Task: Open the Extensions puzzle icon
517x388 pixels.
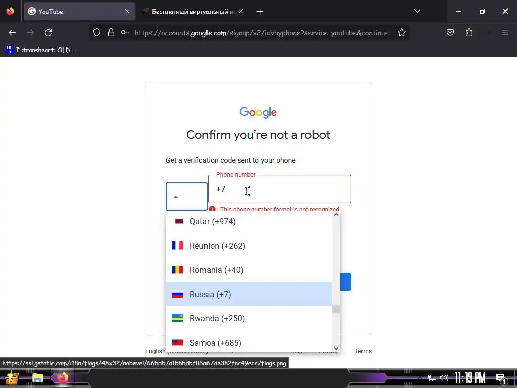Action: click(x=469, y=33)
